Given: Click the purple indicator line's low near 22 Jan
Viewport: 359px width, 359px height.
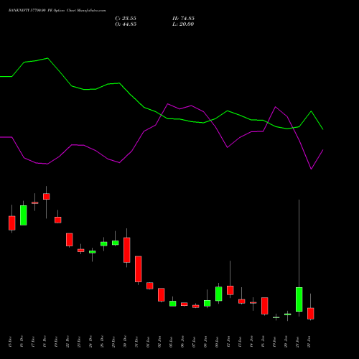Looking at the screenshot, I should coord(311,169).
